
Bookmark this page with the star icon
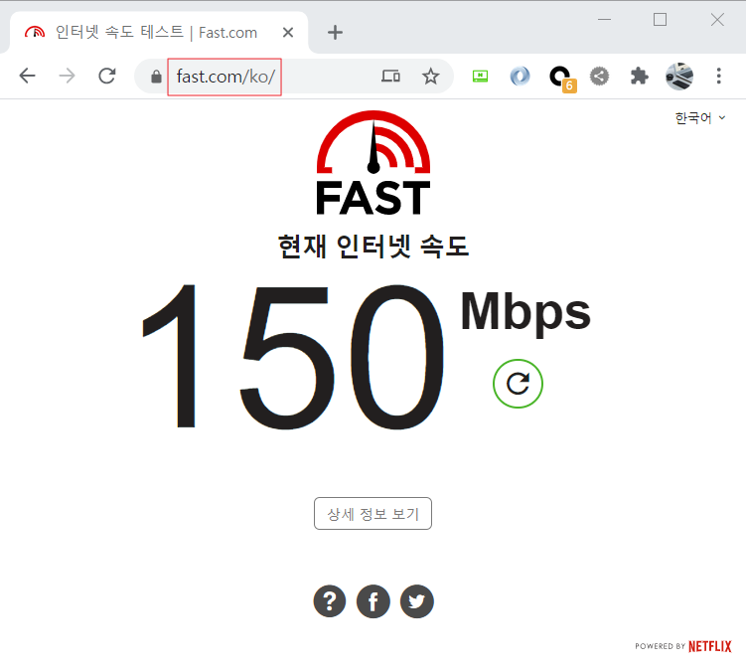pos(430,77)
